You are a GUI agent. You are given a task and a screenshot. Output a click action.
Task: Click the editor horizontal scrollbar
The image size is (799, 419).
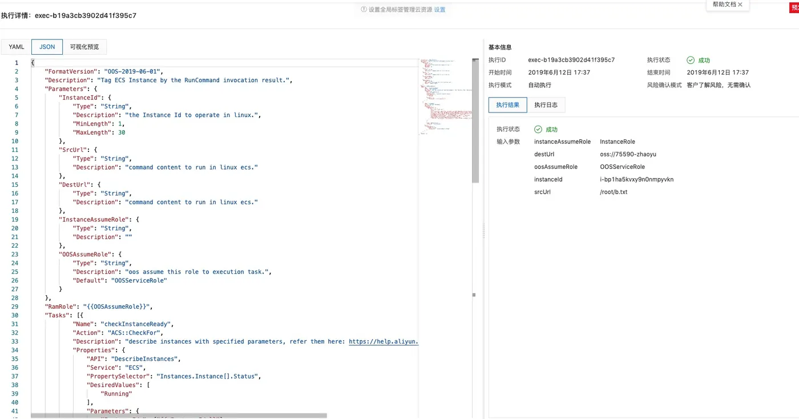point(179,416)
